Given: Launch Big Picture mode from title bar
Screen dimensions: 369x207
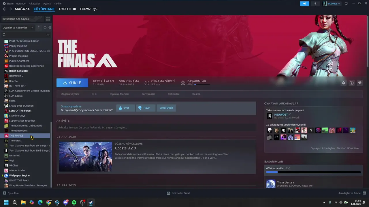Looking at the screenshot, I should [346, 3].
